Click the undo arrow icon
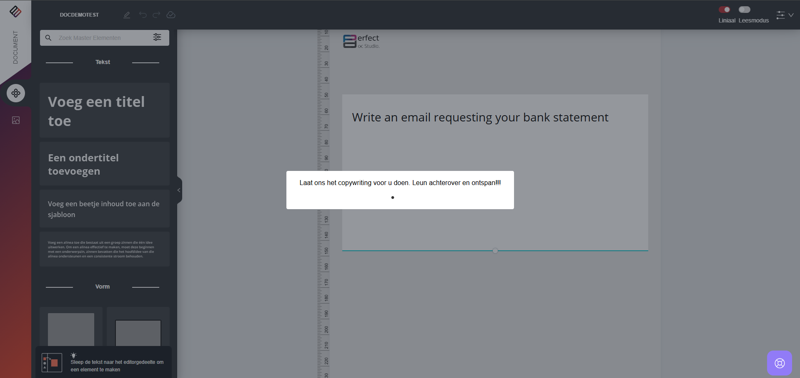Viewport: 800px width, 378px height. [143, 15]
